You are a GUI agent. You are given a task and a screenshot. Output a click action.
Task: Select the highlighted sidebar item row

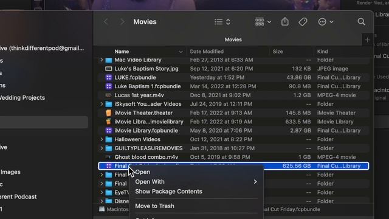point(44,122)
